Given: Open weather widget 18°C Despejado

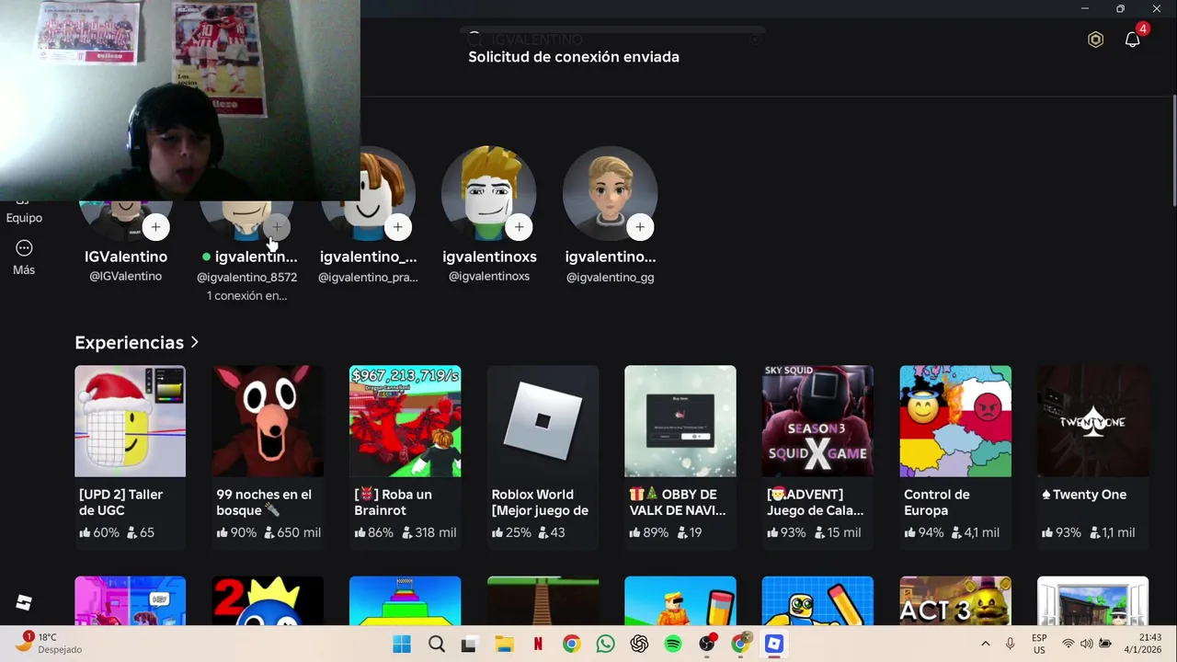Looking at the screenshot, I should pos(48,643).
